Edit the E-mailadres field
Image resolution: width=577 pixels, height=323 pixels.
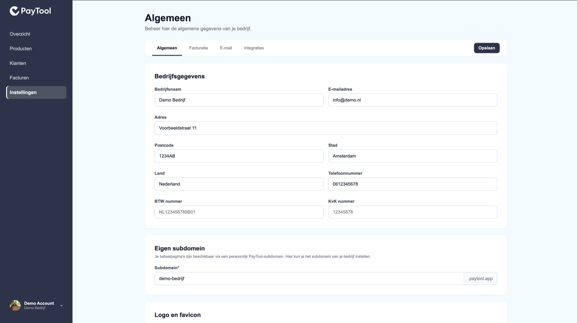pos(413,100)
